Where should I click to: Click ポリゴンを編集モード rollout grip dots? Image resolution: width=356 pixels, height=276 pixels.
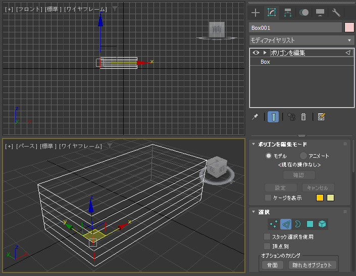pyautogui.click(x=345, y=144)
